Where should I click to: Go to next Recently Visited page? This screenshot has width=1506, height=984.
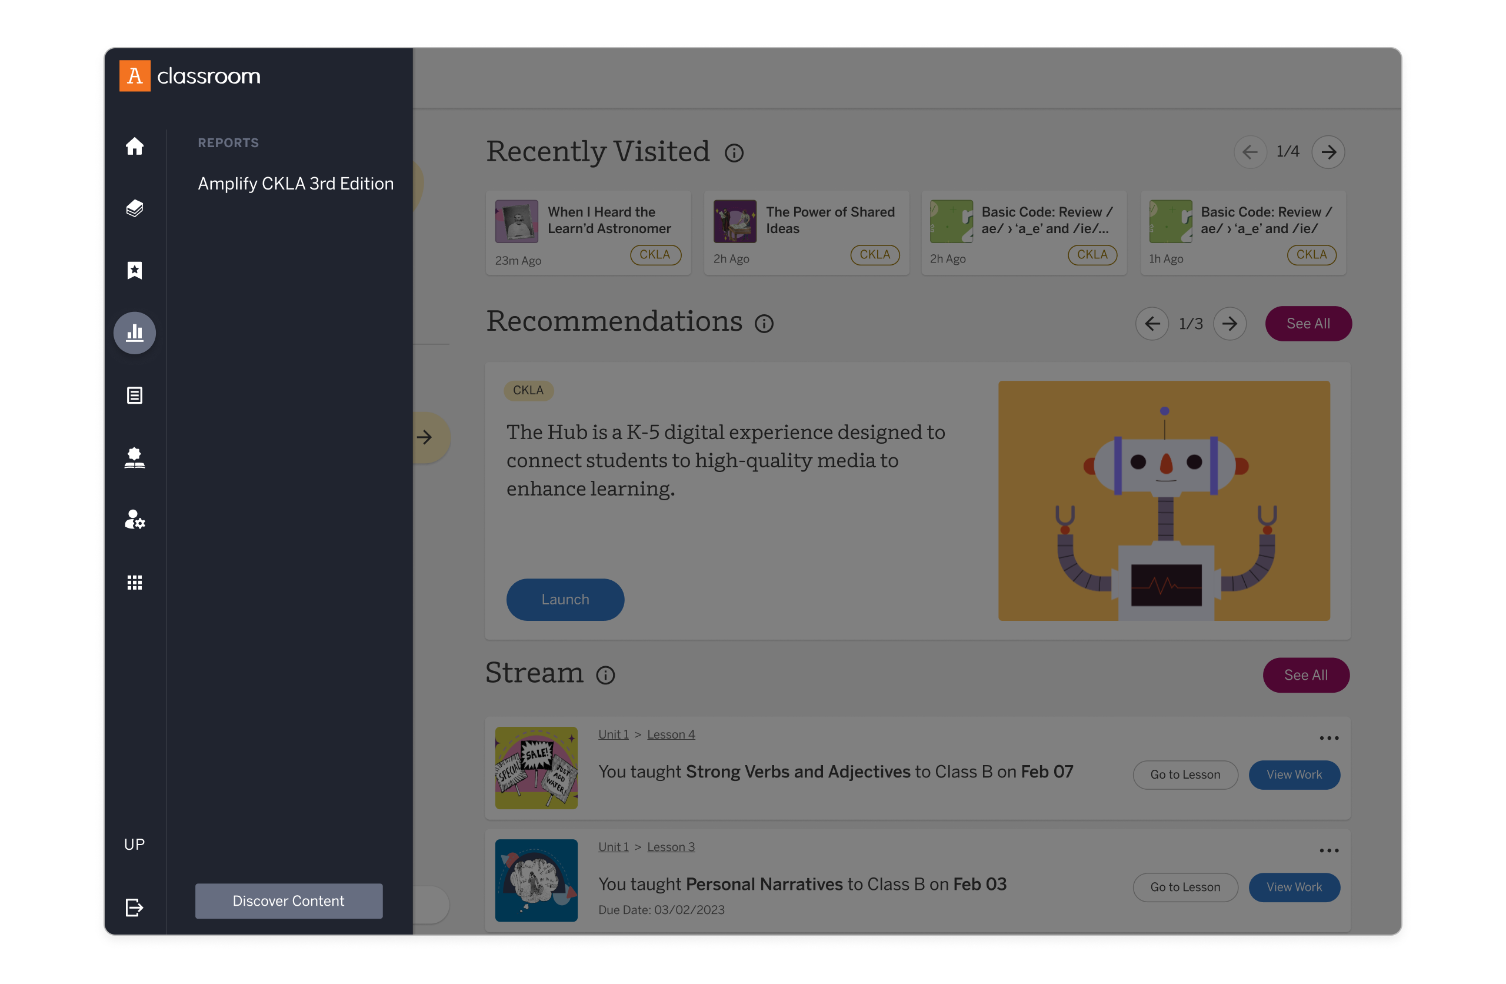(1328, 152)
